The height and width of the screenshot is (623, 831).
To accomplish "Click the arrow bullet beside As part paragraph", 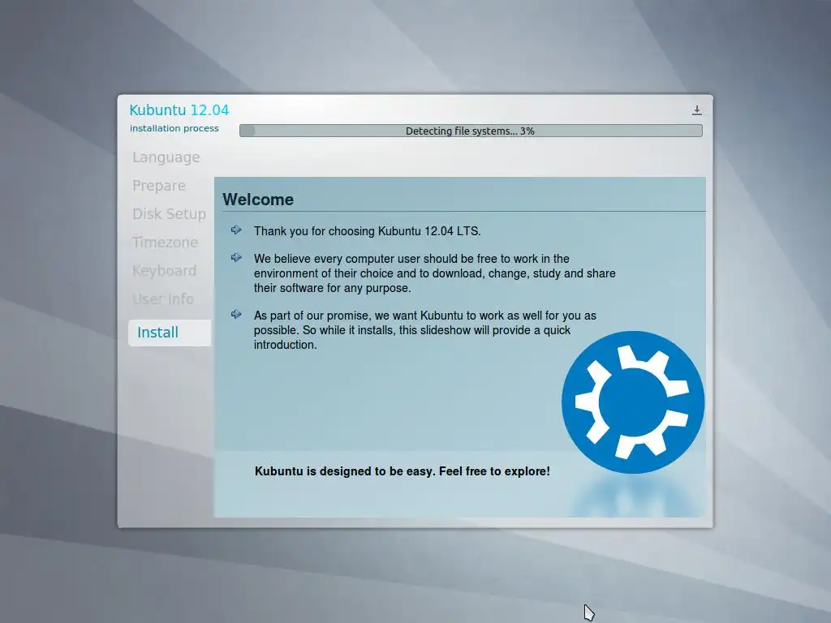I will [x=236, y=314].
